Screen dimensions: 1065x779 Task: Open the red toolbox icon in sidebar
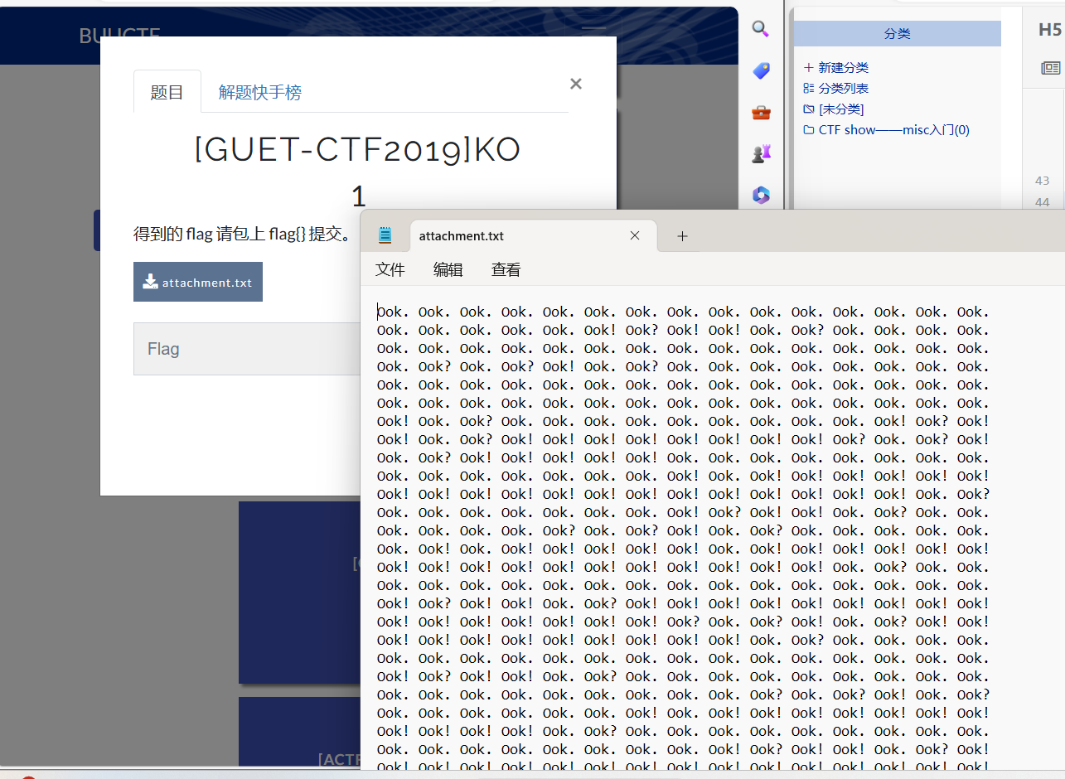(761, 112)
